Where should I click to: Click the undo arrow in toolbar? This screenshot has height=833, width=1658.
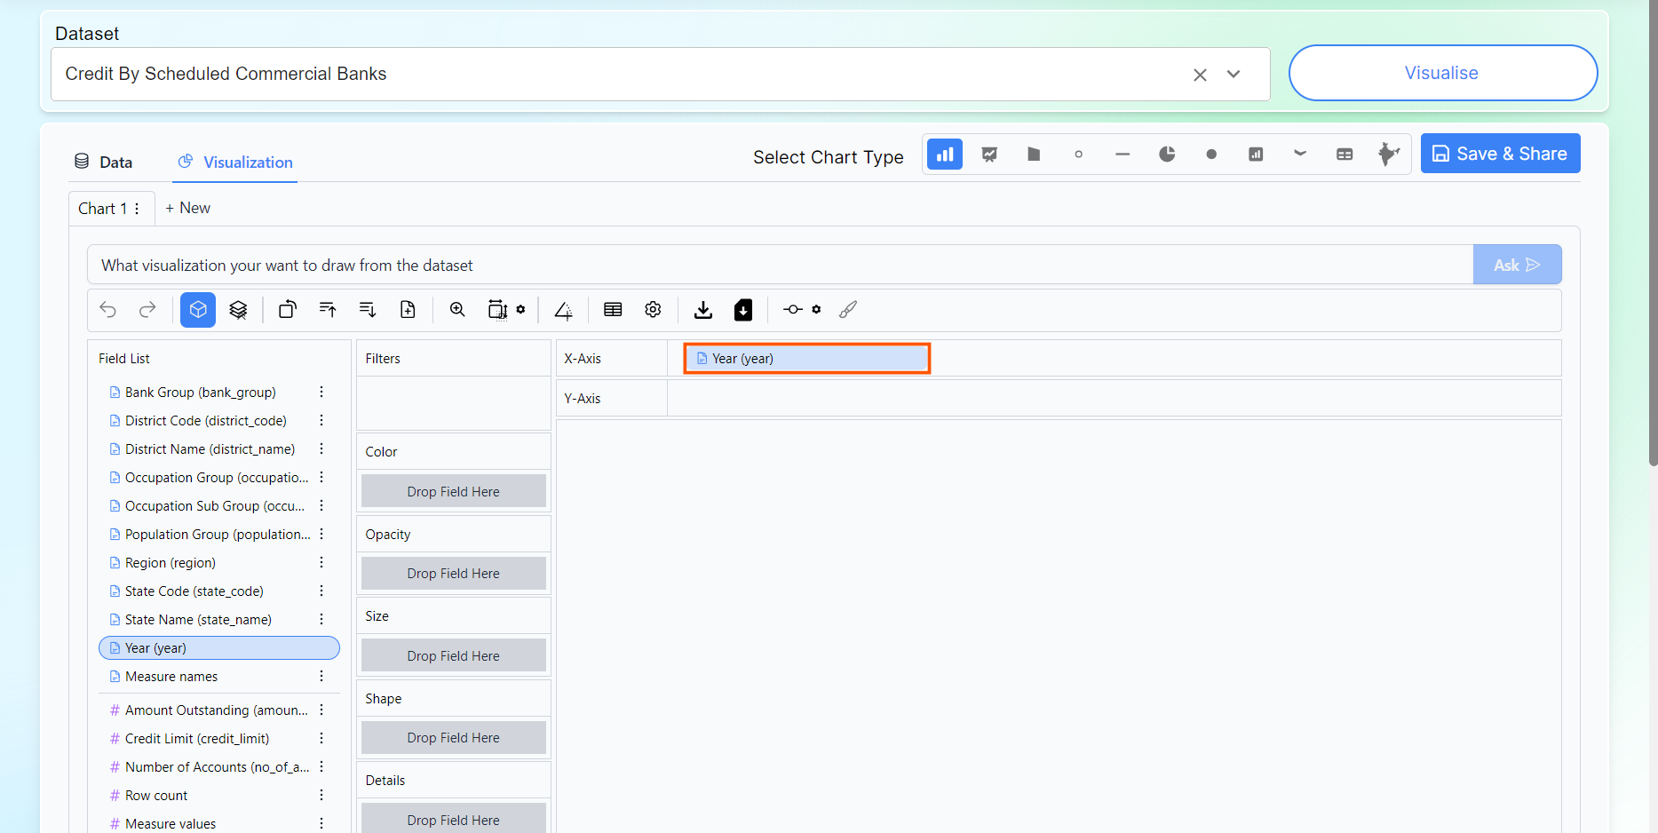point(108,310)
